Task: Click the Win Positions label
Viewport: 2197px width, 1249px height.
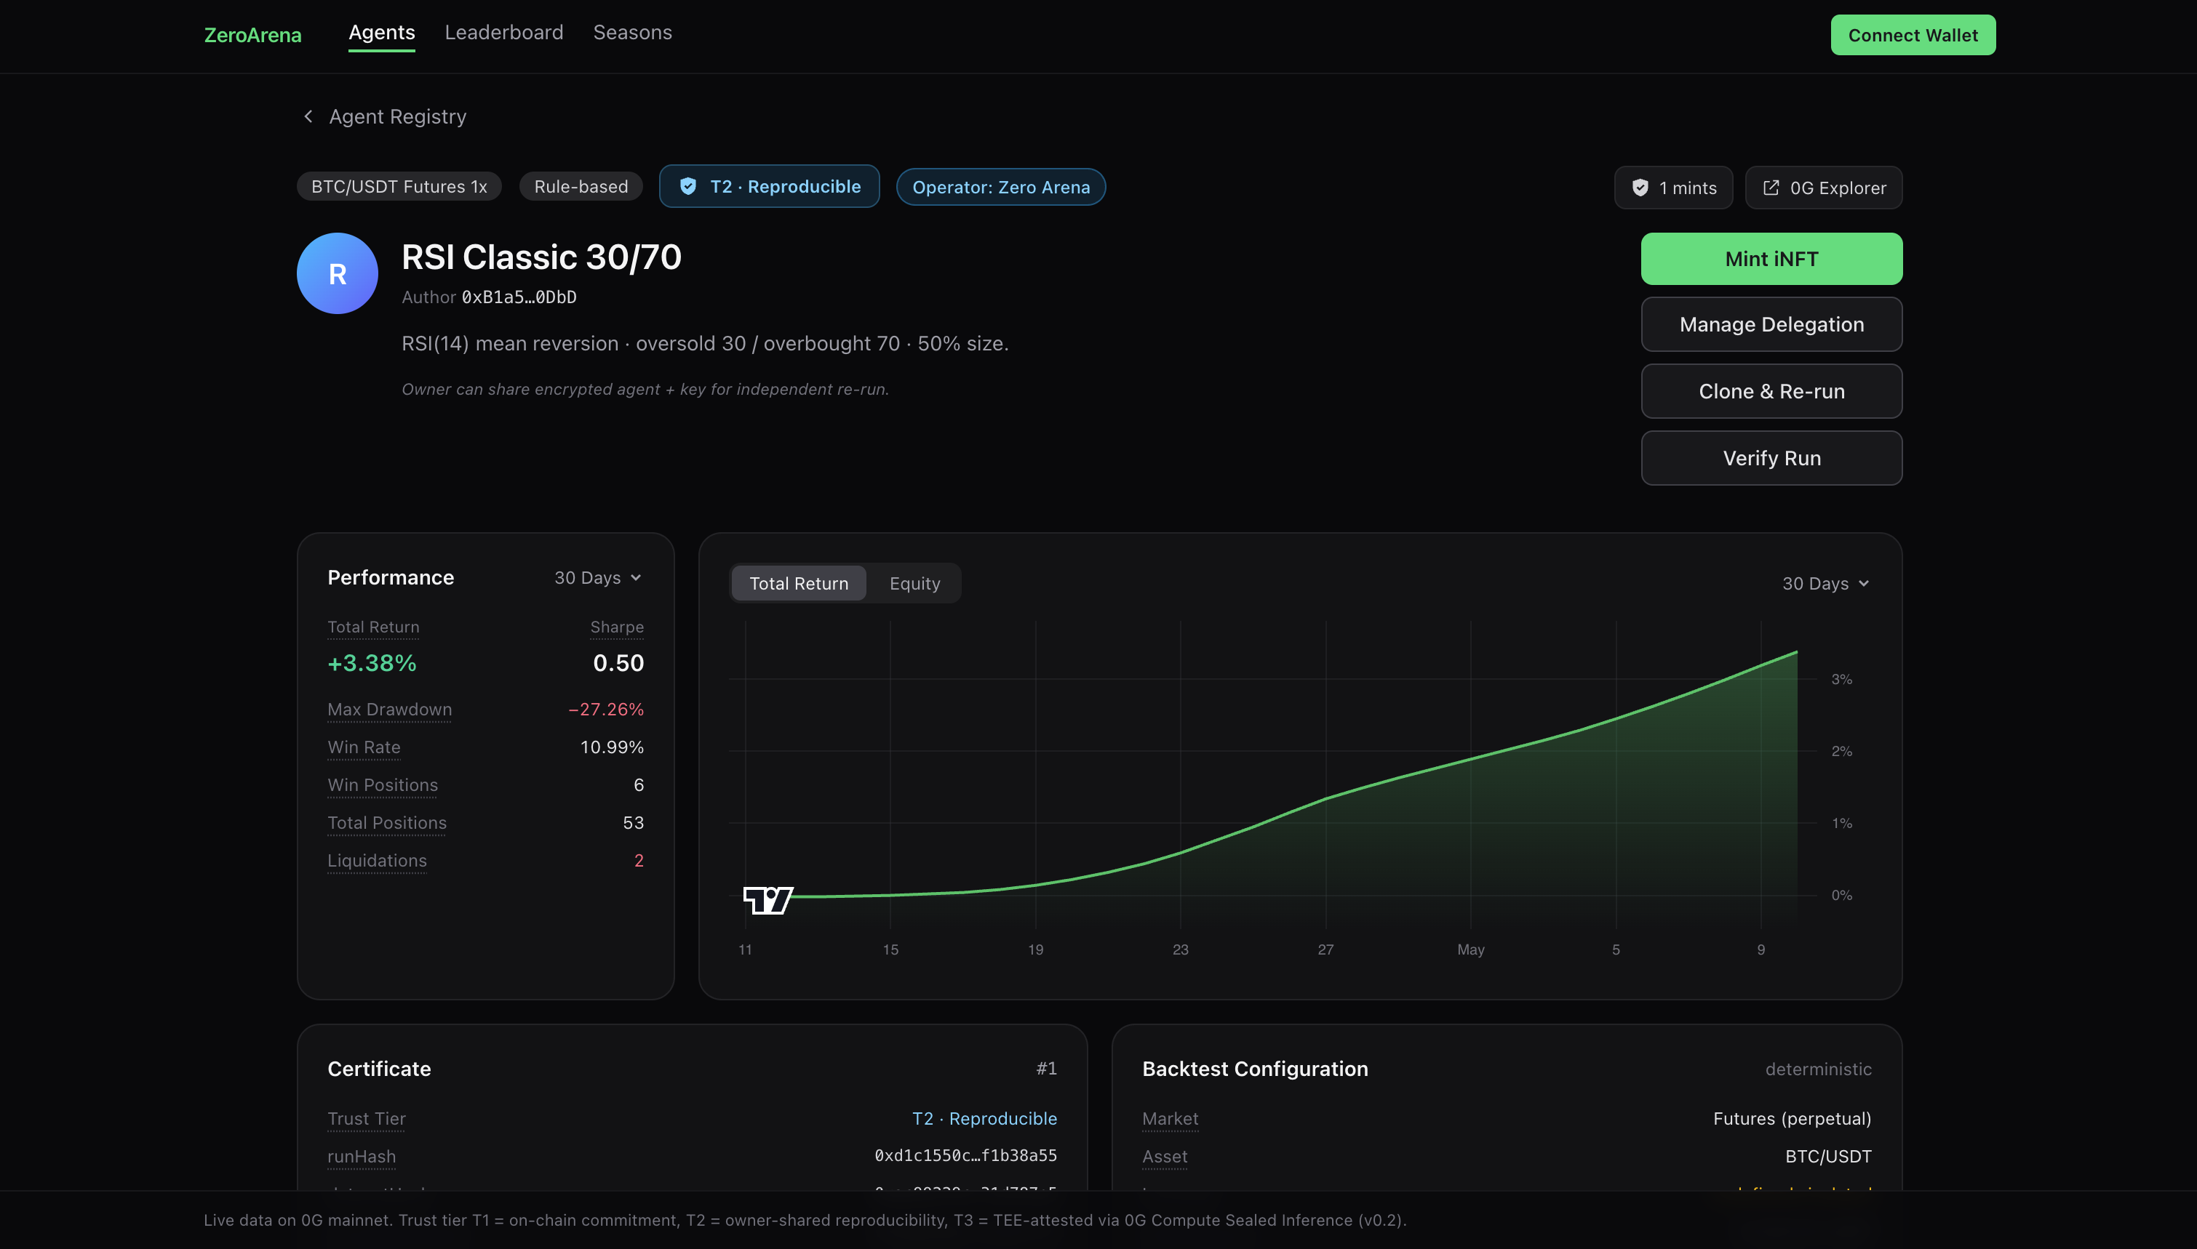Action: [383, 785]
